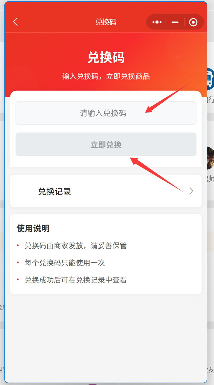The image size is (214, 385).
Task: Open the 兑换记录 redemption history row
Action: pos(106,191)
